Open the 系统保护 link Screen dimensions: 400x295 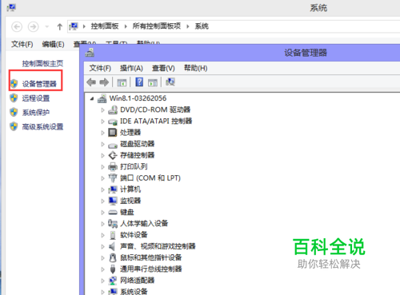point(36,113)
